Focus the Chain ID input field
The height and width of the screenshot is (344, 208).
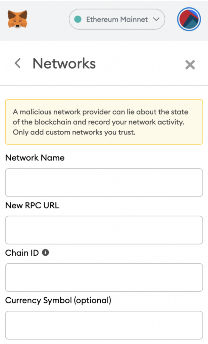(x=104, y=277)
